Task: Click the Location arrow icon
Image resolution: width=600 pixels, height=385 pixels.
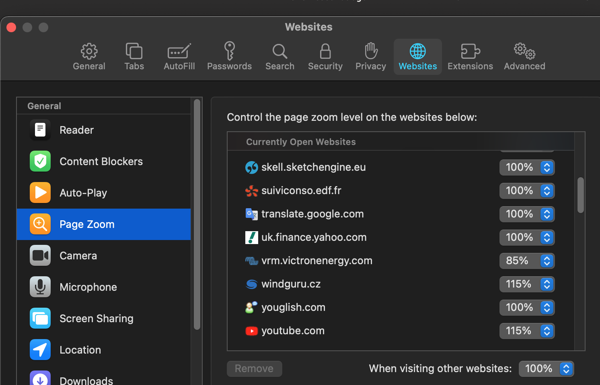Action: [x=40, y=350]
